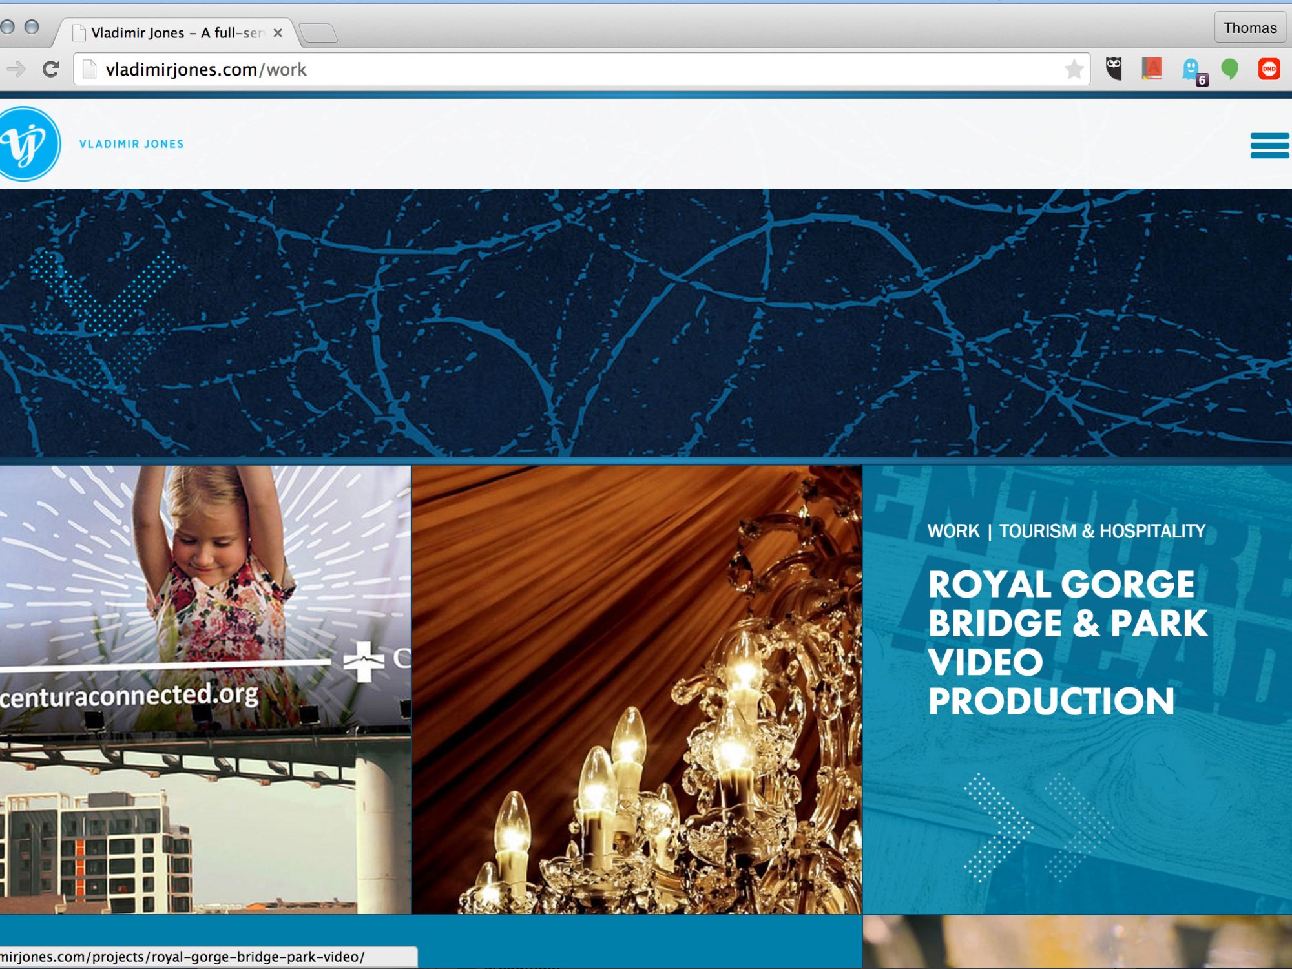Open the red dictionary extension
Screen dimensions: 1292x969
1152,68
